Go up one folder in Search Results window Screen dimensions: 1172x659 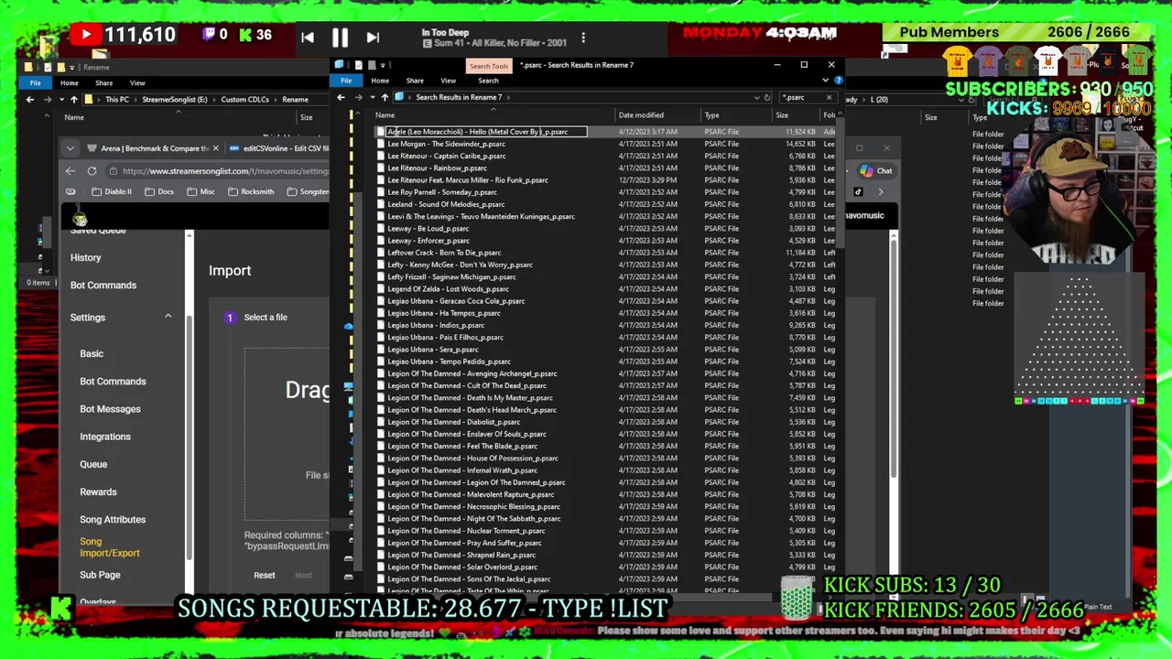point(385,97)
